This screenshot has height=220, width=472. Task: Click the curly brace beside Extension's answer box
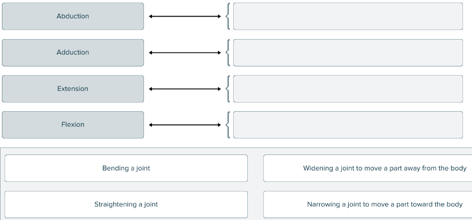pos(228,89)
